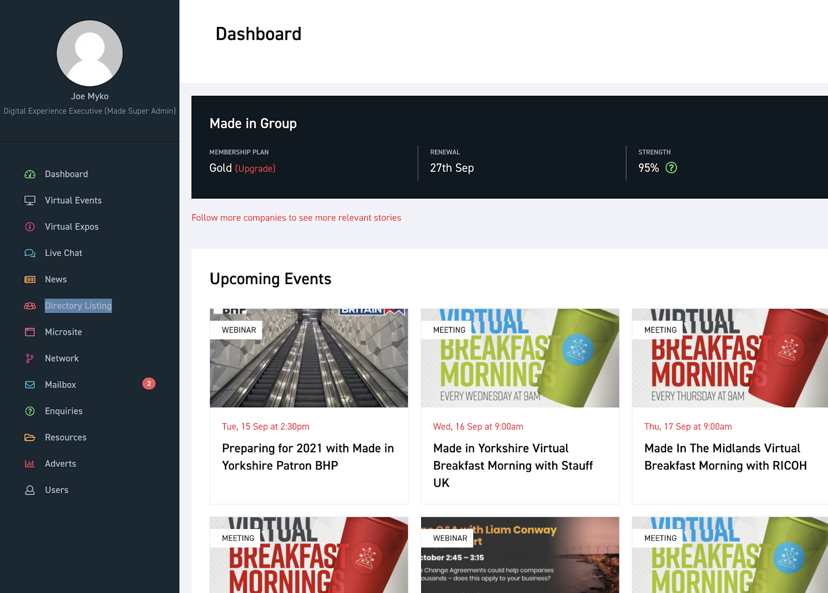Click the Mailbox envelope icon
This screenshot has width=828, height=593.
point(30,385)
